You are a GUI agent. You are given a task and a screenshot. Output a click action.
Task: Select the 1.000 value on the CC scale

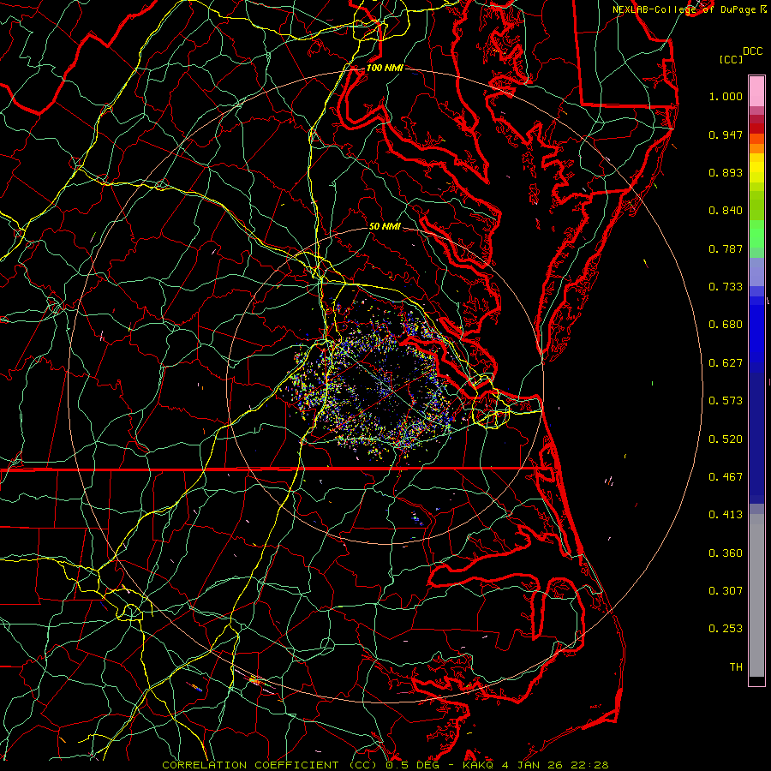click(x=726, y=96)
